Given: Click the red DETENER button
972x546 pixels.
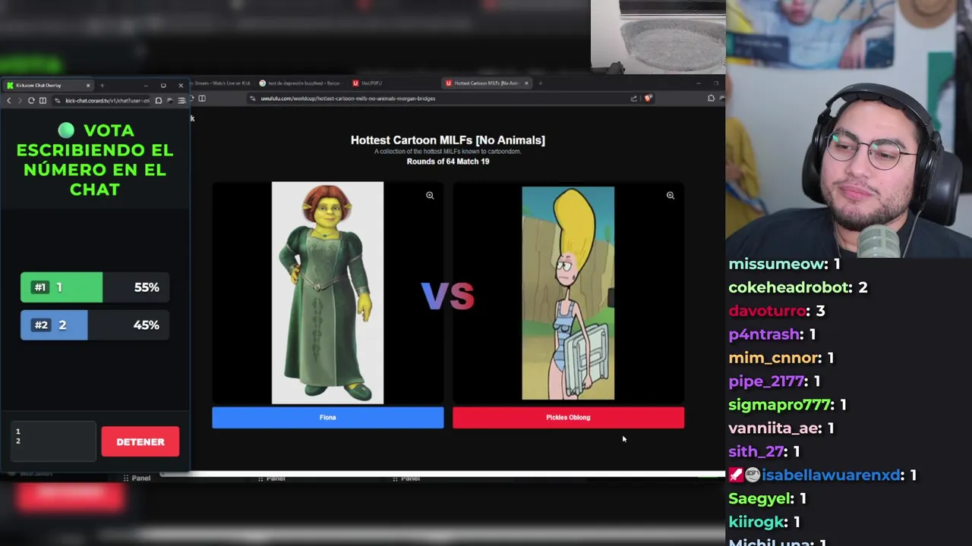Looking at the screenshot, I should [x=140, y=441].
